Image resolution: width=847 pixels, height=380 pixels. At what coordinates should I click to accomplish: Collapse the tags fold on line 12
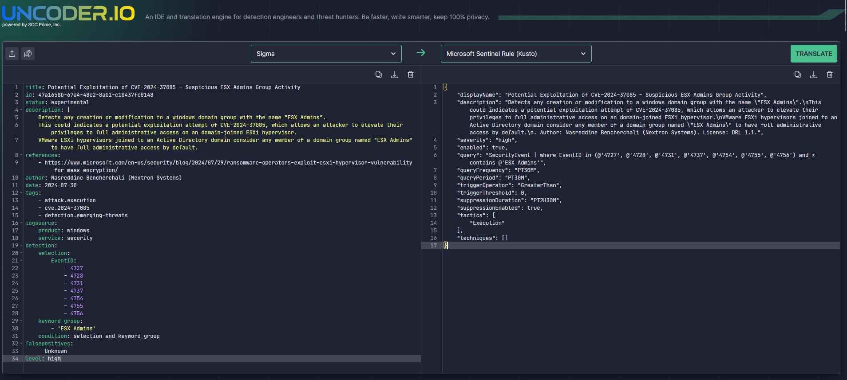[x=21, y=193]
